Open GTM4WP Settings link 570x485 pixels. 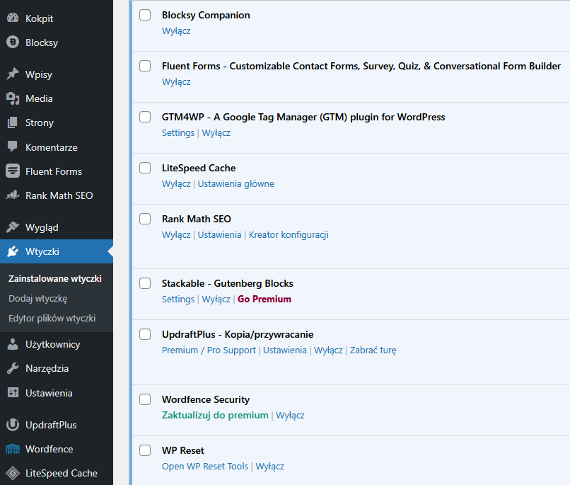click(178, 133)
